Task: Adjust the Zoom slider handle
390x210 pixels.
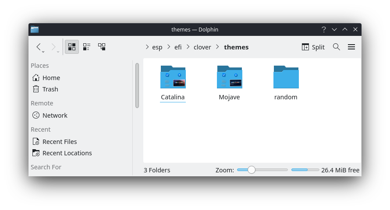Action: 252,170
